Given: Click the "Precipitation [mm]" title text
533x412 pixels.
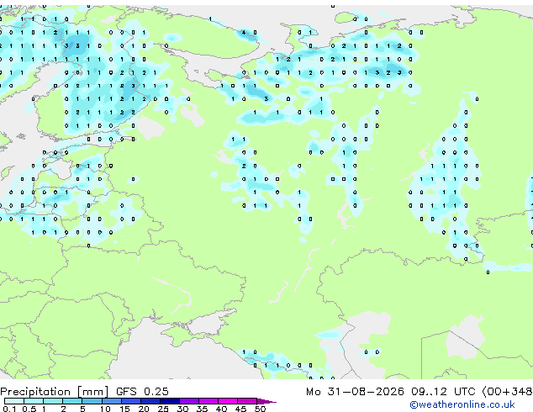Looking at the screenshot, I should click(55, 392).
